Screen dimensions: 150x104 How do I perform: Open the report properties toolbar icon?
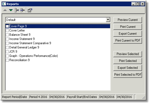30,10
